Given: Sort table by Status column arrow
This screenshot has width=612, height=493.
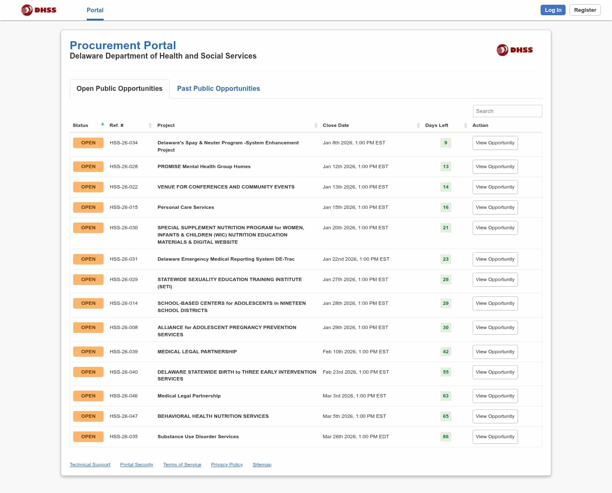Looking at the screenshot, I should pyautogui.click(x=102, y=124).
